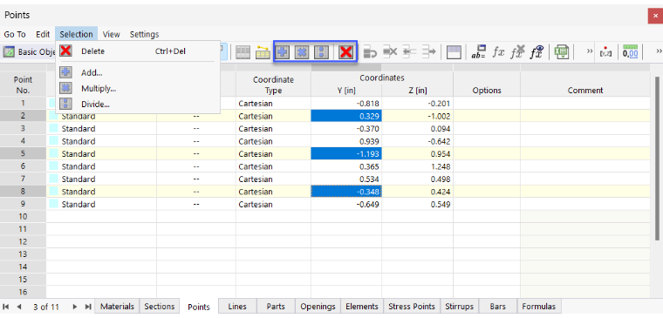Click the Multiply selection toolbar icon
The width and height of the screenshot is (663, 318).
302,52
